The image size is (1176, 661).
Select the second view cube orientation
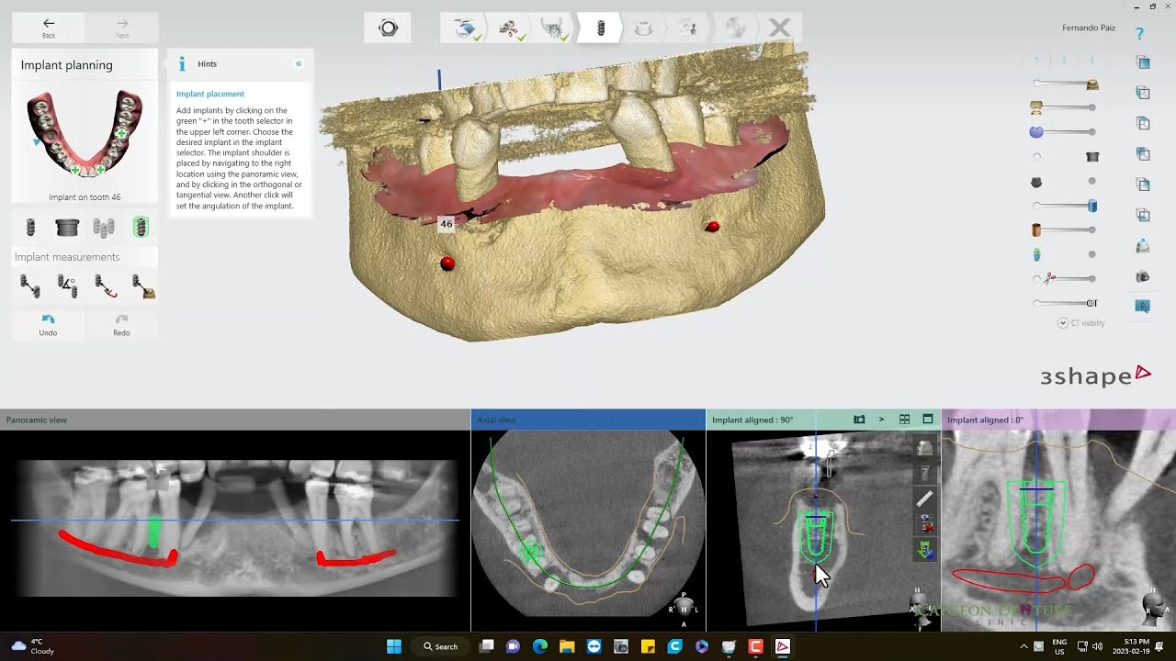tap(1143, 93)
